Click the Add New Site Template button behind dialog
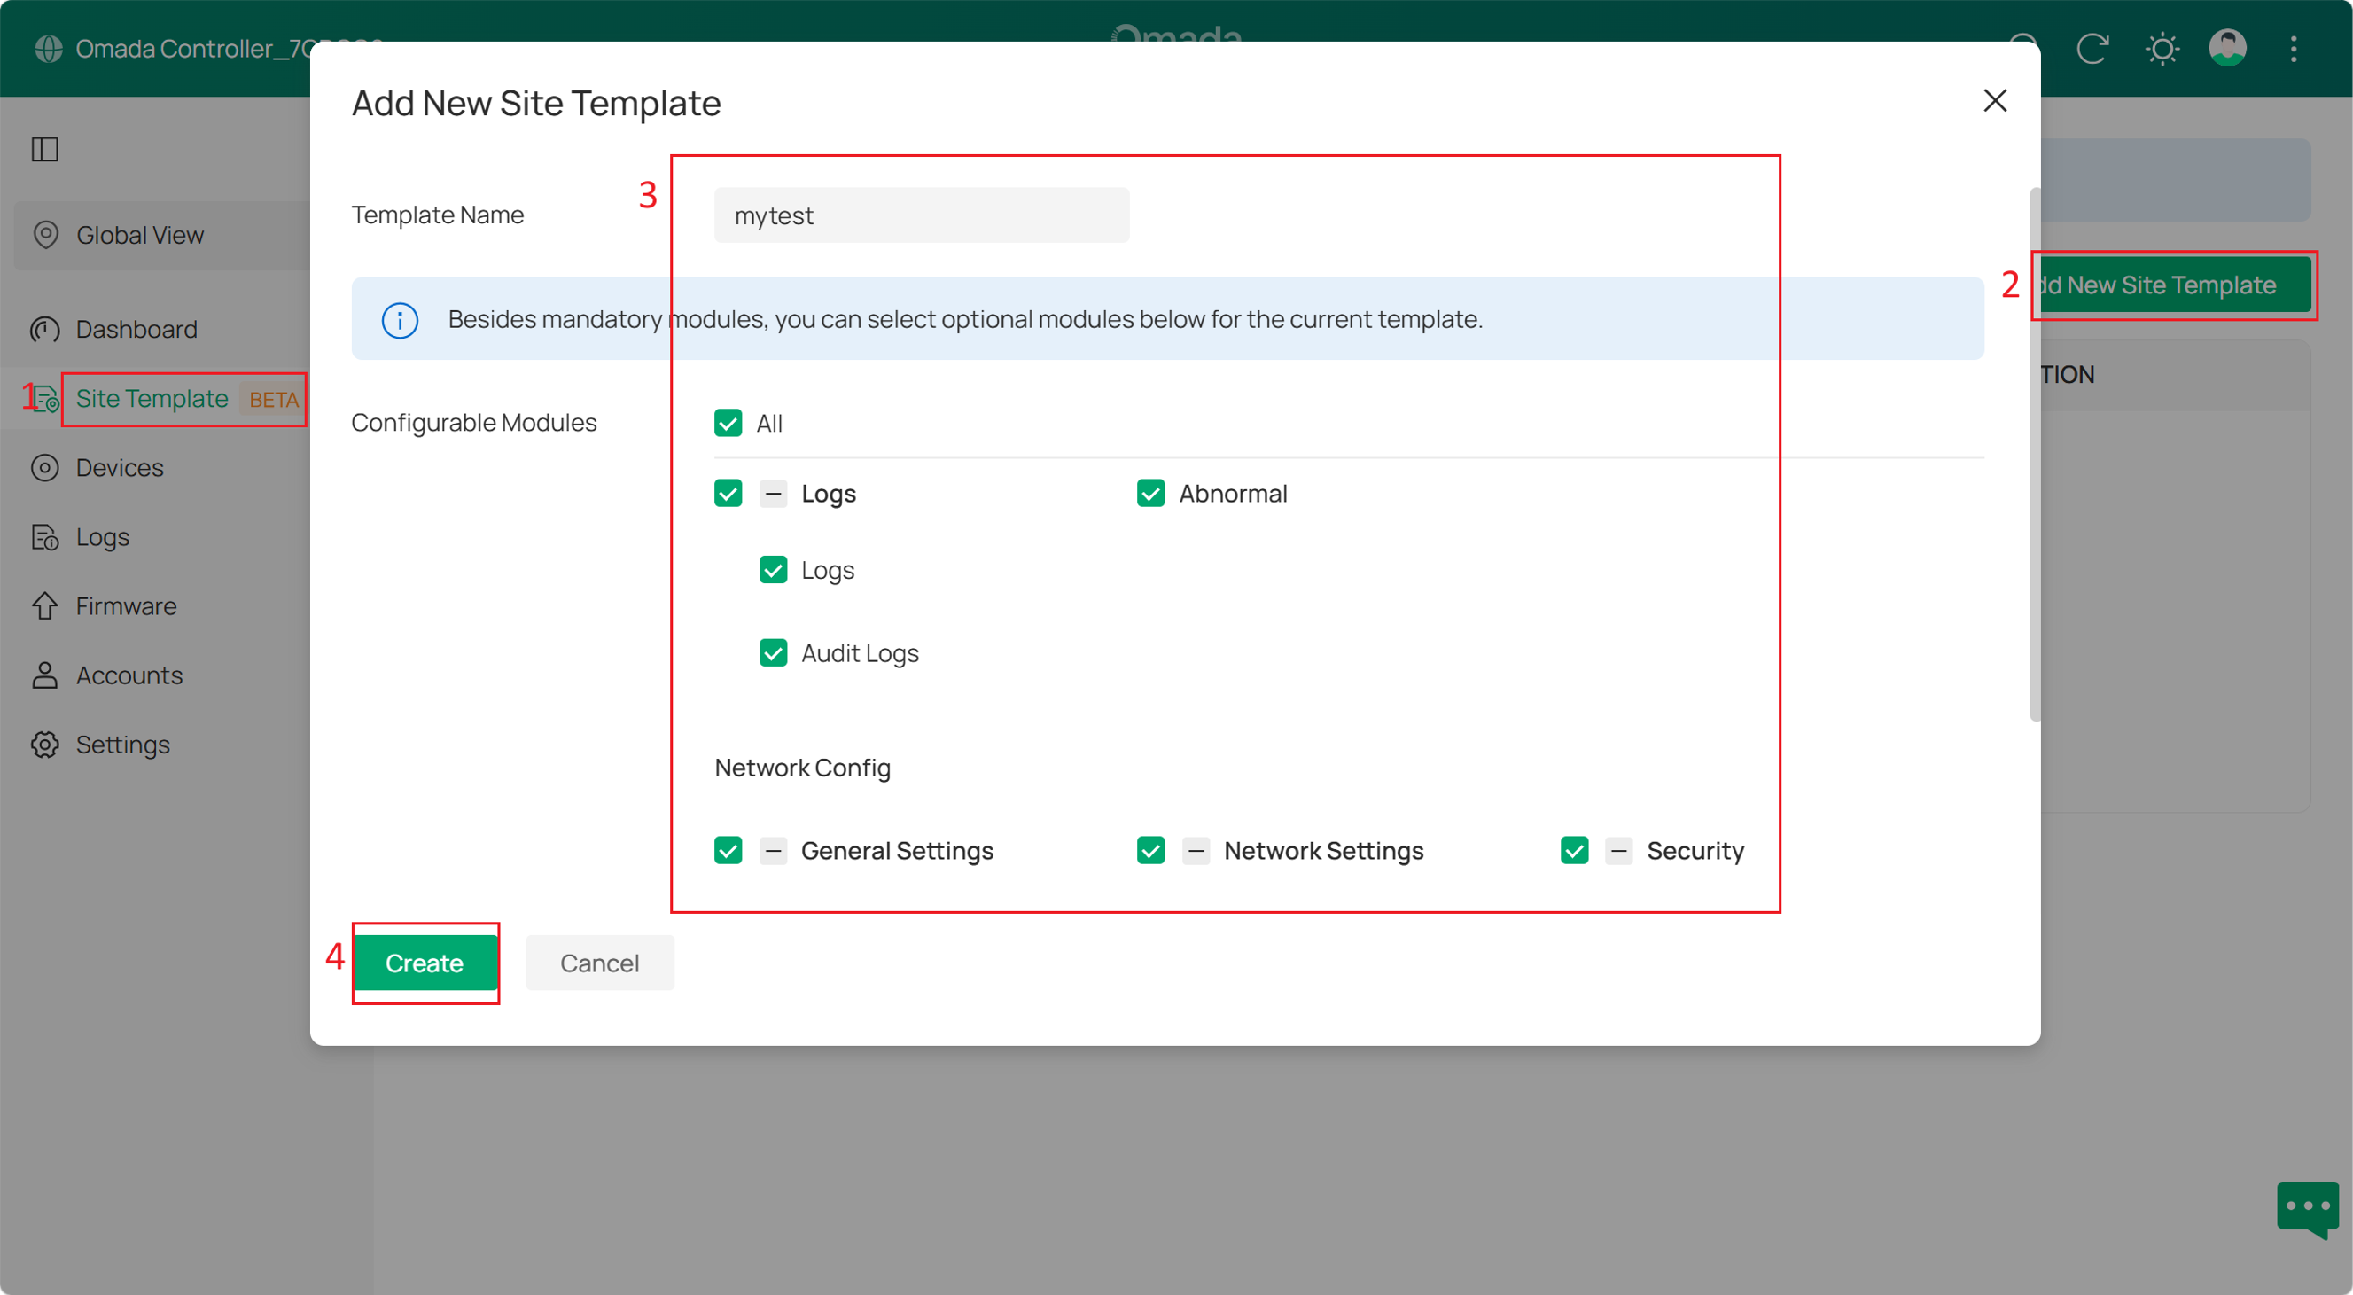This screenshot has width=2353, height=1295. point(2175,285)
